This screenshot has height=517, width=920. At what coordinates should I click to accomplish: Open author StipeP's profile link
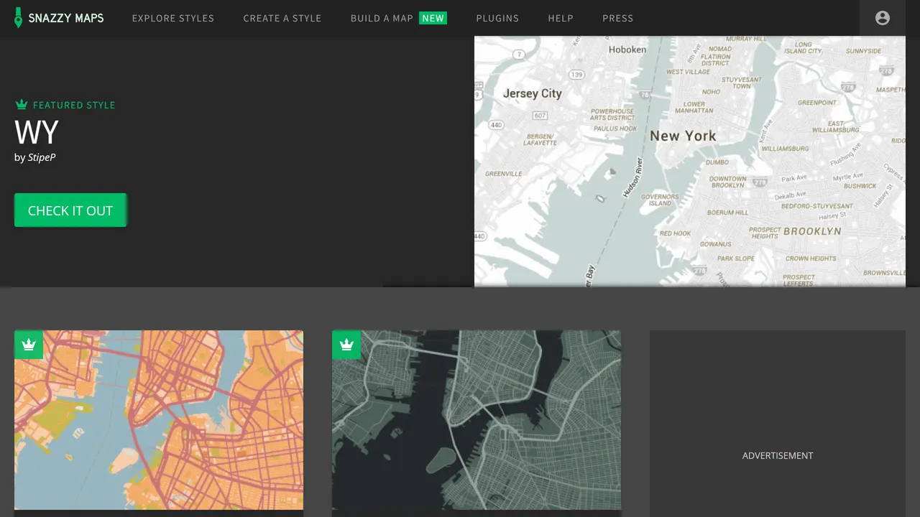tap(42, 157)
